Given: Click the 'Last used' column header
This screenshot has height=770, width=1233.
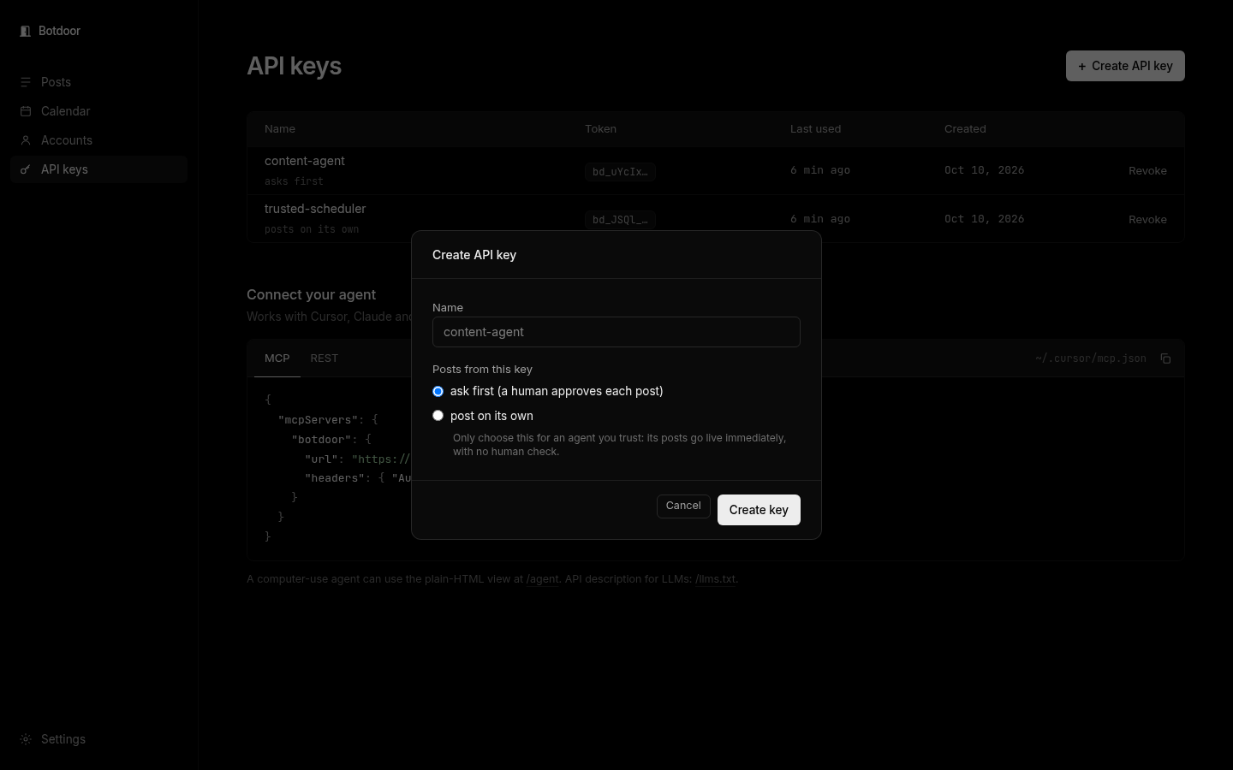Looking at the screenshot, I should click(815, 129).
